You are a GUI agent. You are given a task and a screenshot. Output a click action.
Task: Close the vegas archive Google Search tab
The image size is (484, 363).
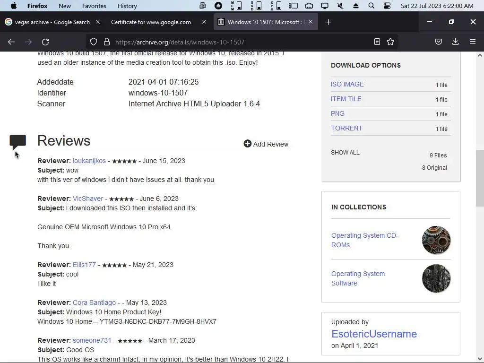(98, 22)
